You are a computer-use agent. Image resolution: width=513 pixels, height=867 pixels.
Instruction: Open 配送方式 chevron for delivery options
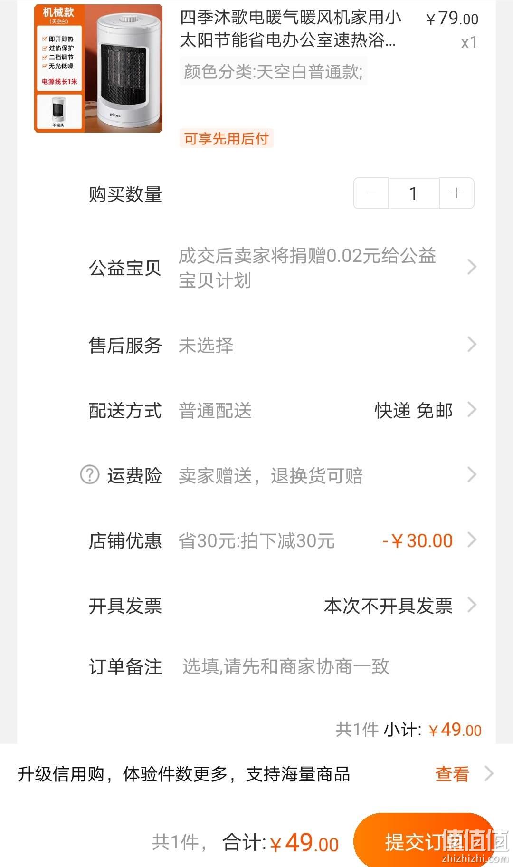click(471, 409)
